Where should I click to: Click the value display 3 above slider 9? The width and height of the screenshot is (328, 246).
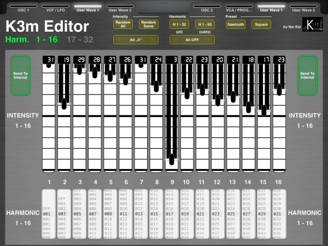(x=172, y=60)
